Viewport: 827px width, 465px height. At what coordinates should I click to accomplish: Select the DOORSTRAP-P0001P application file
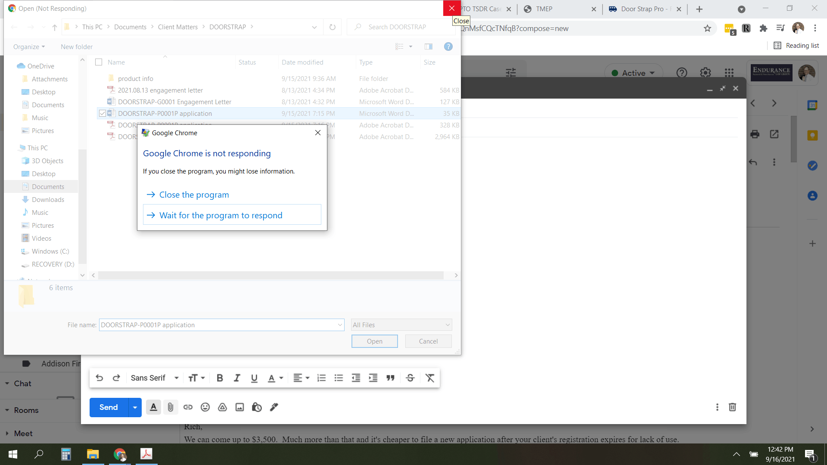coord(165,113)
